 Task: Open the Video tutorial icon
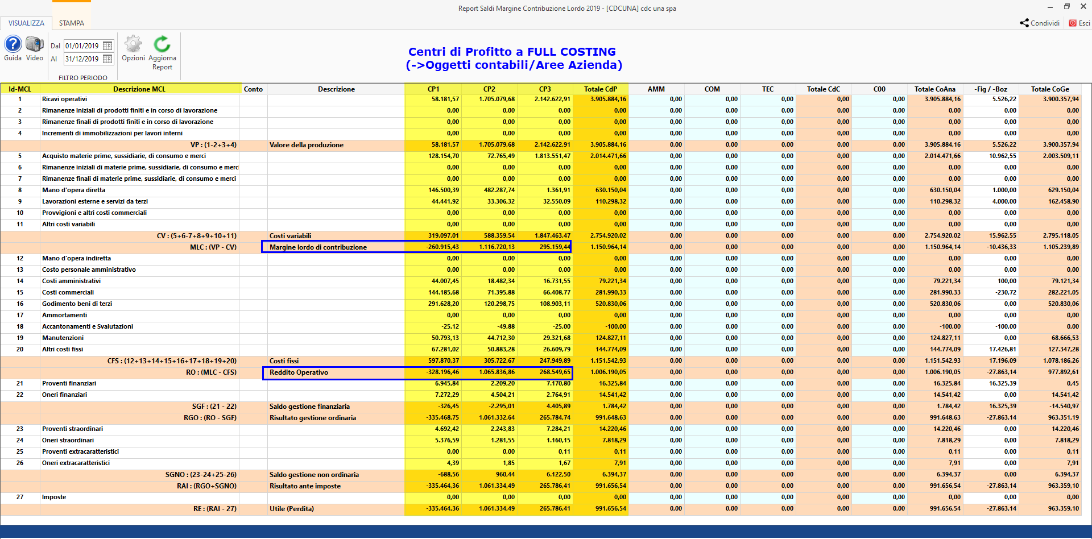[x=35, y=44]
